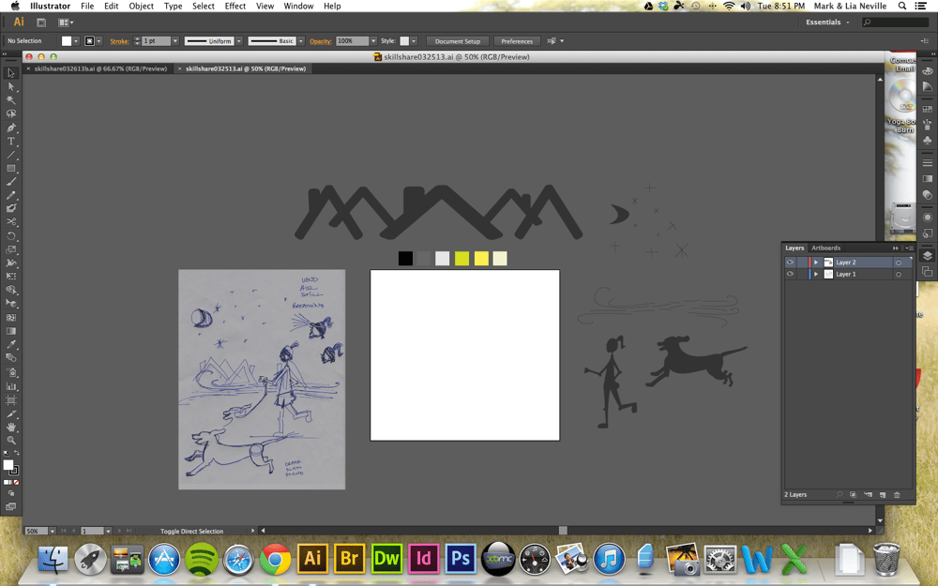Open the Basic brush definition dropdown
Viewport: 938px width, 586px height.
click(301, 41)
